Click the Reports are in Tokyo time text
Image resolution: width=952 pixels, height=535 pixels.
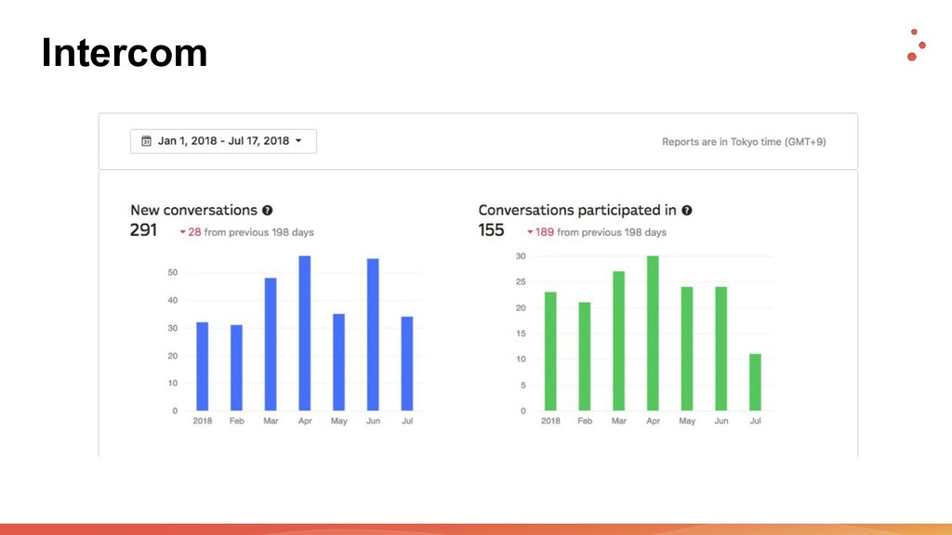coord(744,142)
